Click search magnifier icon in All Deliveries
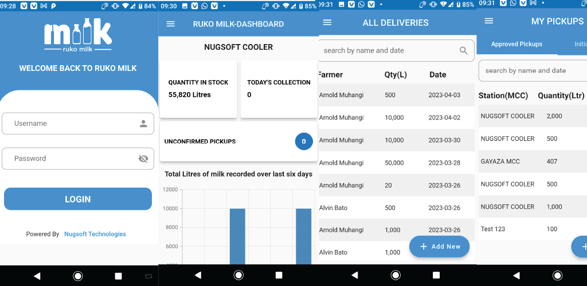The height and width of the screenshot is (286, 587). 463,50
